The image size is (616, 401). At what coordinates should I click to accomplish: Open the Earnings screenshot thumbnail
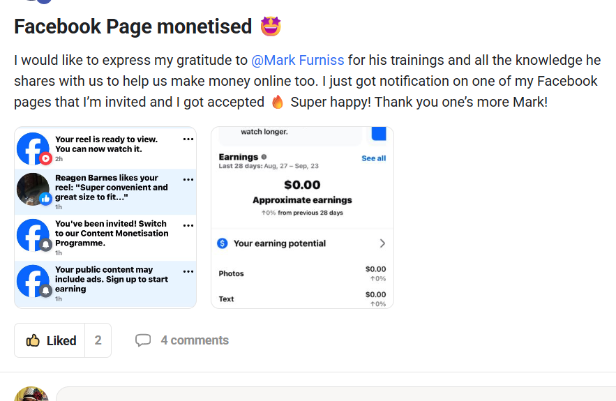click(302, 217)
